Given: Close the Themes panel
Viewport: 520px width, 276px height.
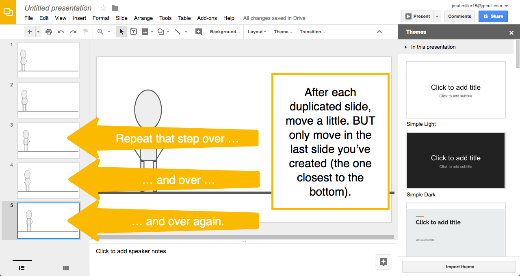Looking at the screenshot, I should click(x=511, y=33).
